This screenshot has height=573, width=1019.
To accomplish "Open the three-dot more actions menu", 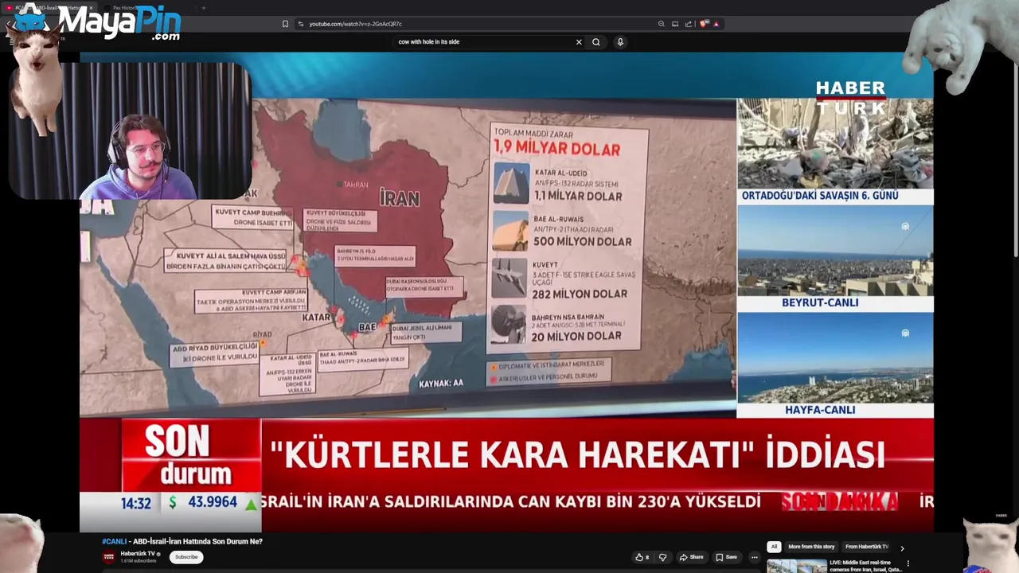I will coord(754,557).
